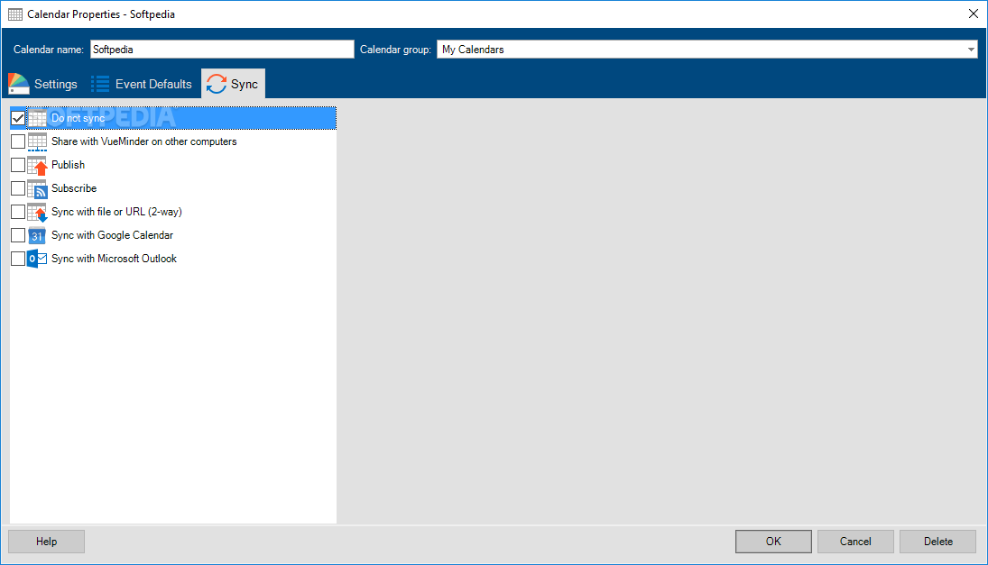Select the Do not sync row text

click(78, 118)
